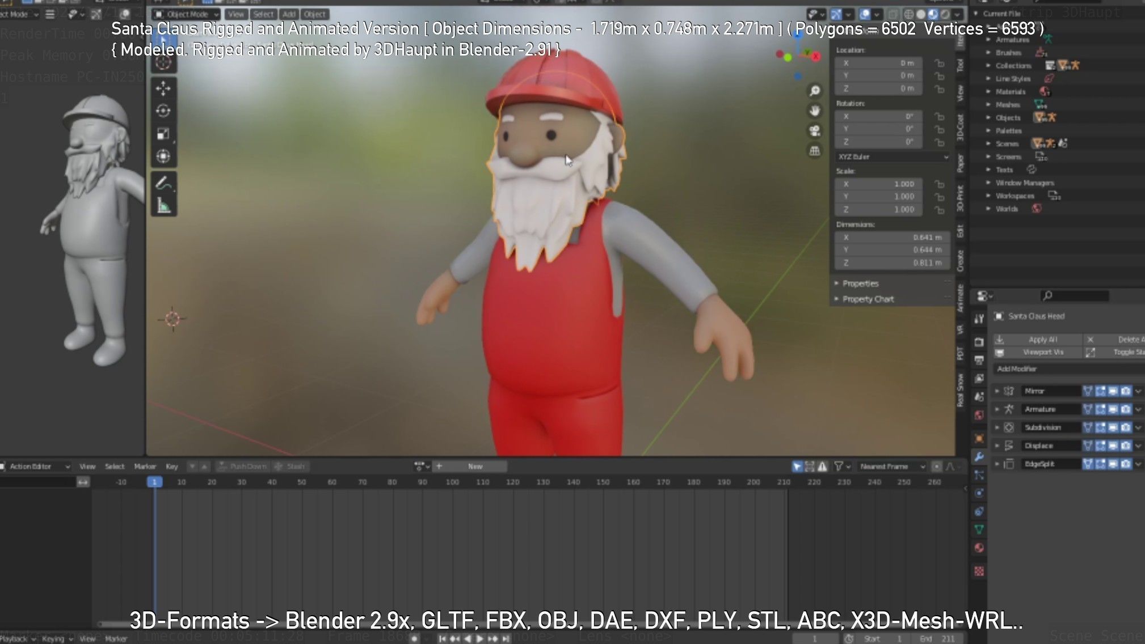Image resolution: width=1145 pixels, height=644 pixels.
Task: Open the Physics properties tab icon
Action: (x=979, y=493)
